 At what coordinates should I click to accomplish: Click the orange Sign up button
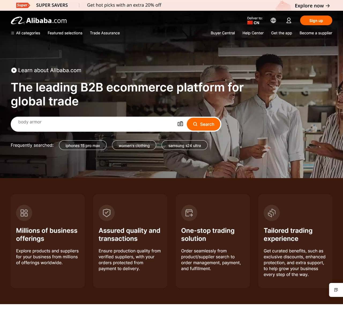click(316, 21)
